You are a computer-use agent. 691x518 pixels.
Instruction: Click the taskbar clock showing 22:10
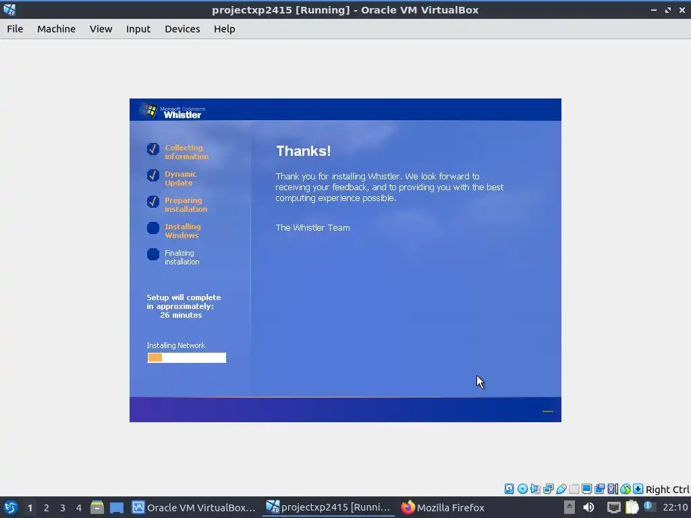675,507
